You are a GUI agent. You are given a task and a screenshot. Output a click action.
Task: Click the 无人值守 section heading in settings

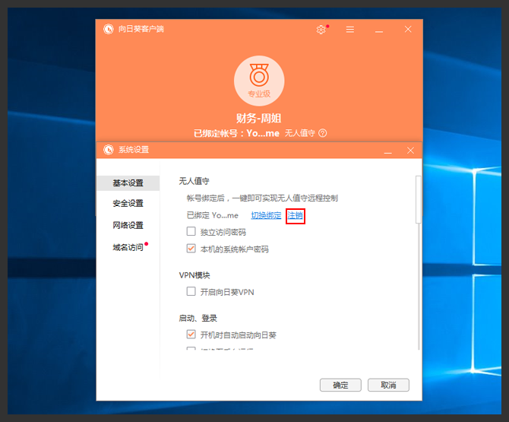pos(194,181)
